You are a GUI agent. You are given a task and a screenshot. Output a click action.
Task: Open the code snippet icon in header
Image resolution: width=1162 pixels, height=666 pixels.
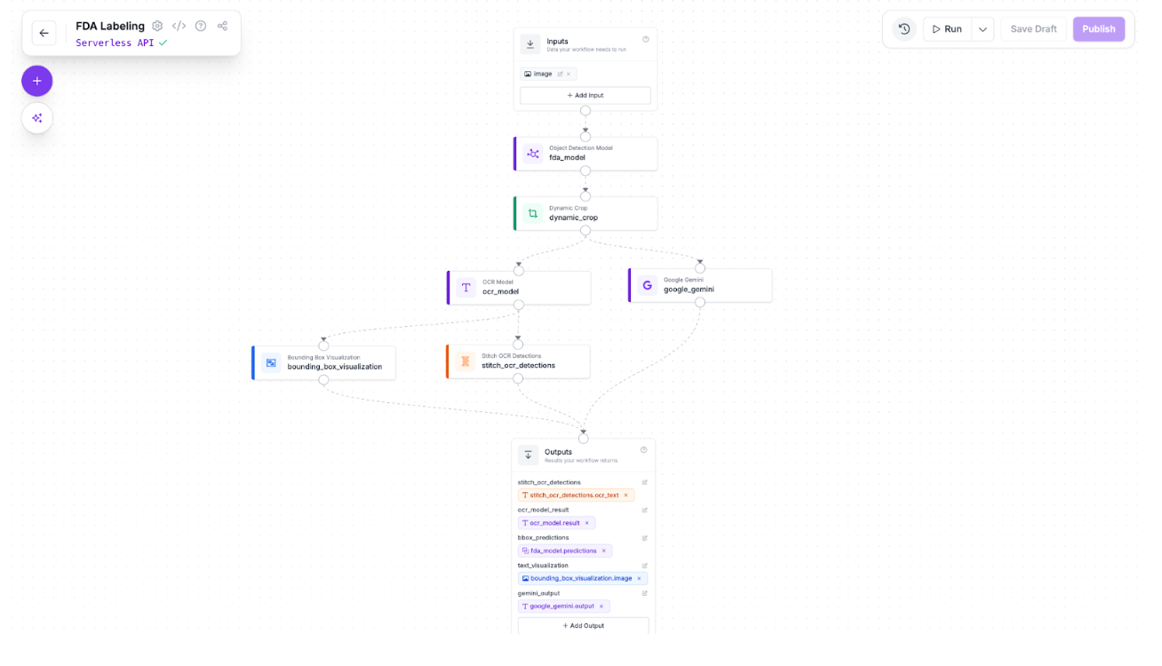click(179, 26)
